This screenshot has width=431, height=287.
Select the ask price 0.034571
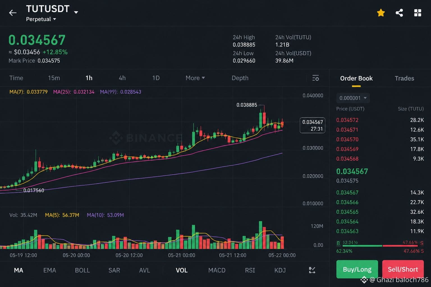[347, 130]
